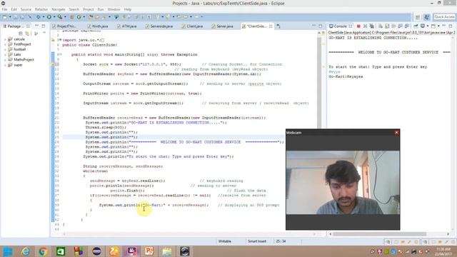The image size is (457, 257).
Task: Toggle show console on standard error change
Action: point(407,26)
